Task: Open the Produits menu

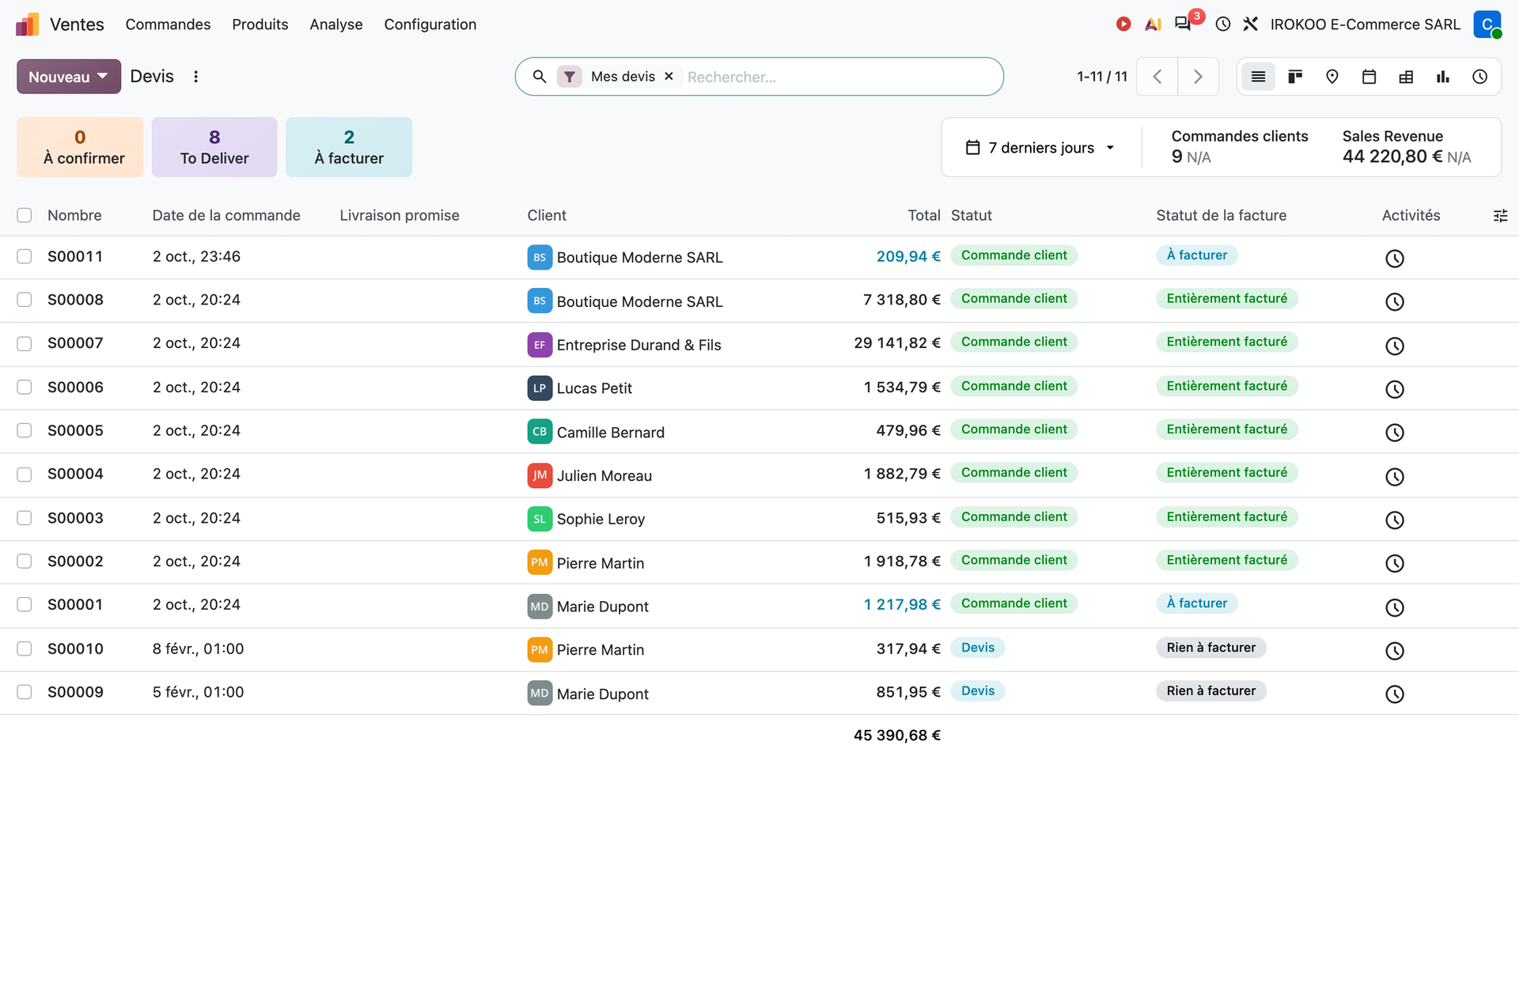Action: 260,25
